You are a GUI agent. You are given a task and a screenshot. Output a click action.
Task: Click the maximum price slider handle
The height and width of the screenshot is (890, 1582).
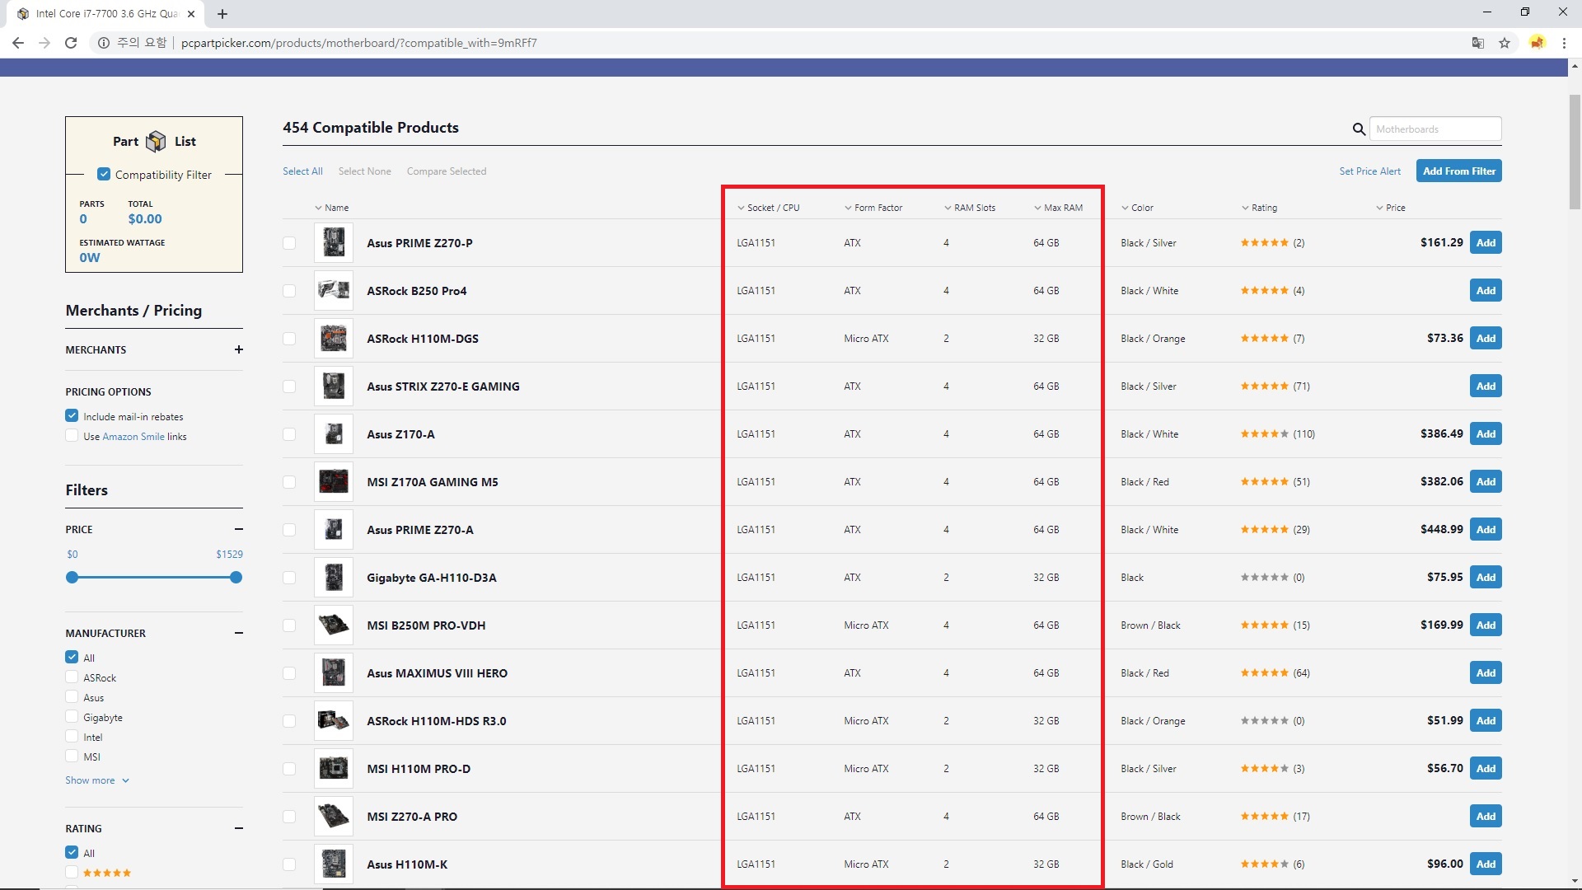tap(236, 578)
